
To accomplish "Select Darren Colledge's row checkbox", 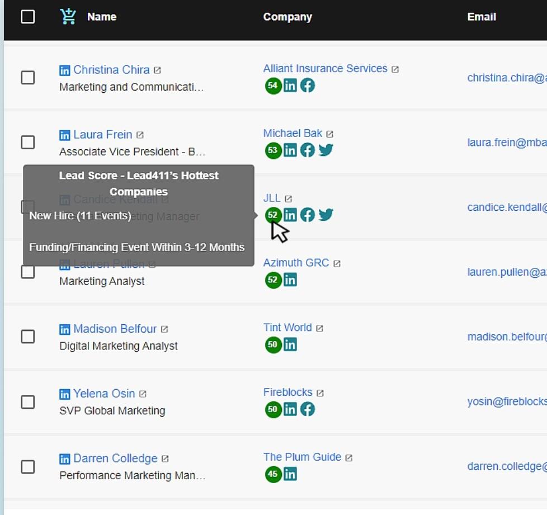I will pyautogui.click(x=27, y=466).
